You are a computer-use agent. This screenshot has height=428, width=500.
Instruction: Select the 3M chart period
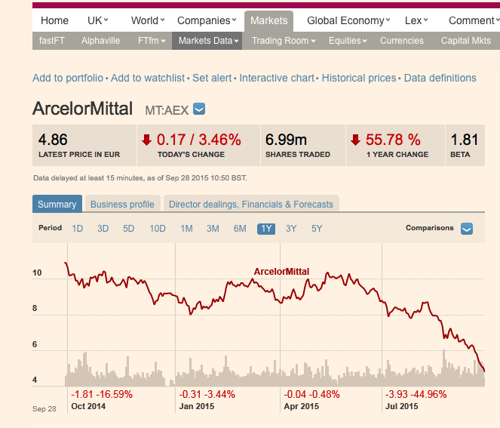(213, 229)
